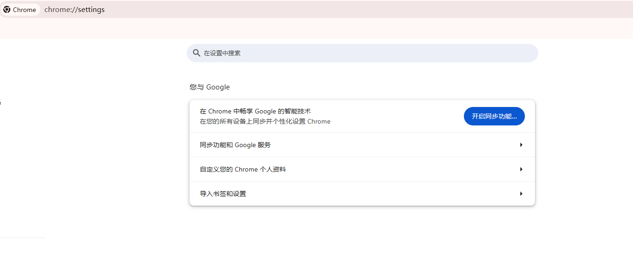Click the chrome://settings URL text
Viewport: 633px width, 273px height.
point(74,10)
